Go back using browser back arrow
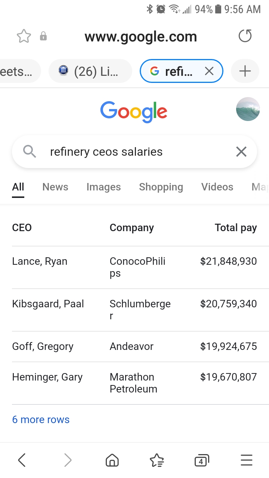This screenshot has height=478, width=269. [22, 460]
